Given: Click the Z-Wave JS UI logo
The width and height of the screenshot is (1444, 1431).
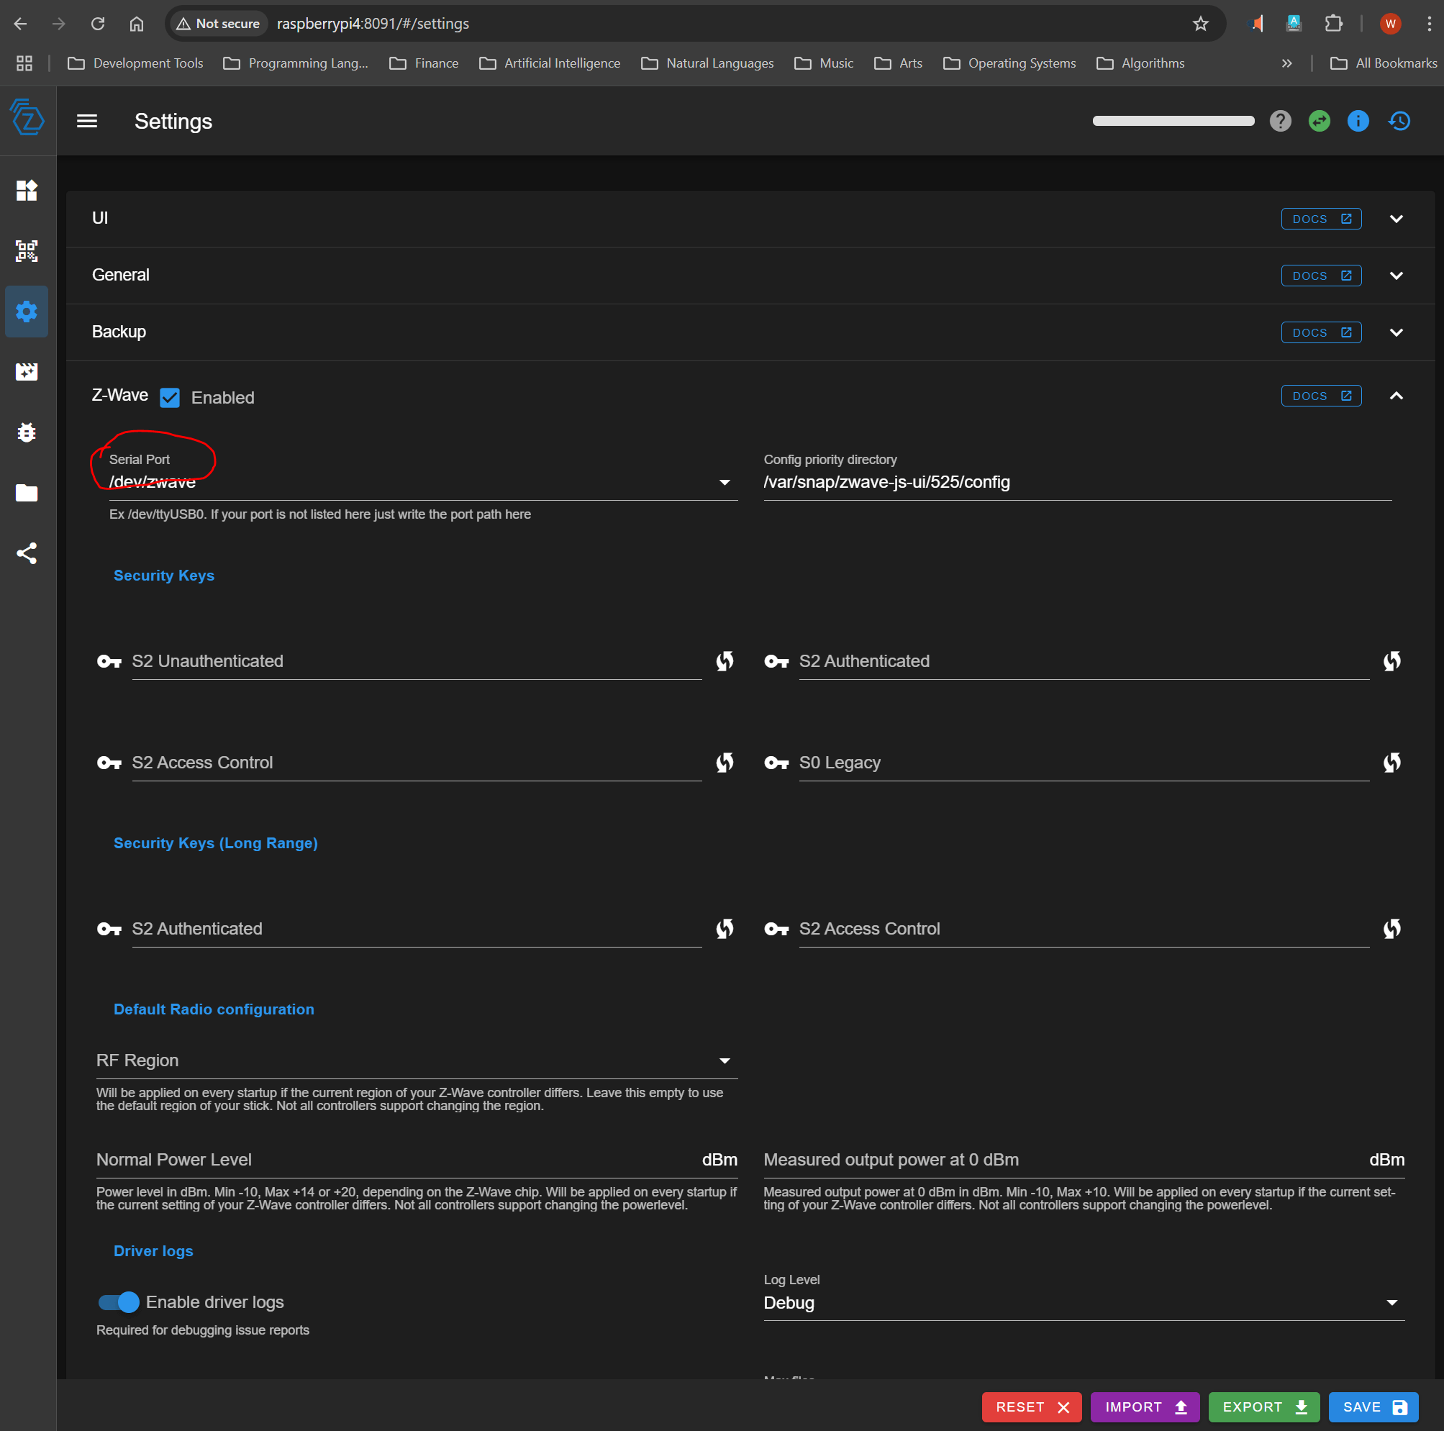Looking at the screenshot, I should click(x=27, y=119).
